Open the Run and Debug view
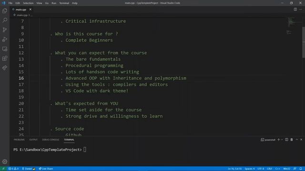 click(x=5, y=39)
